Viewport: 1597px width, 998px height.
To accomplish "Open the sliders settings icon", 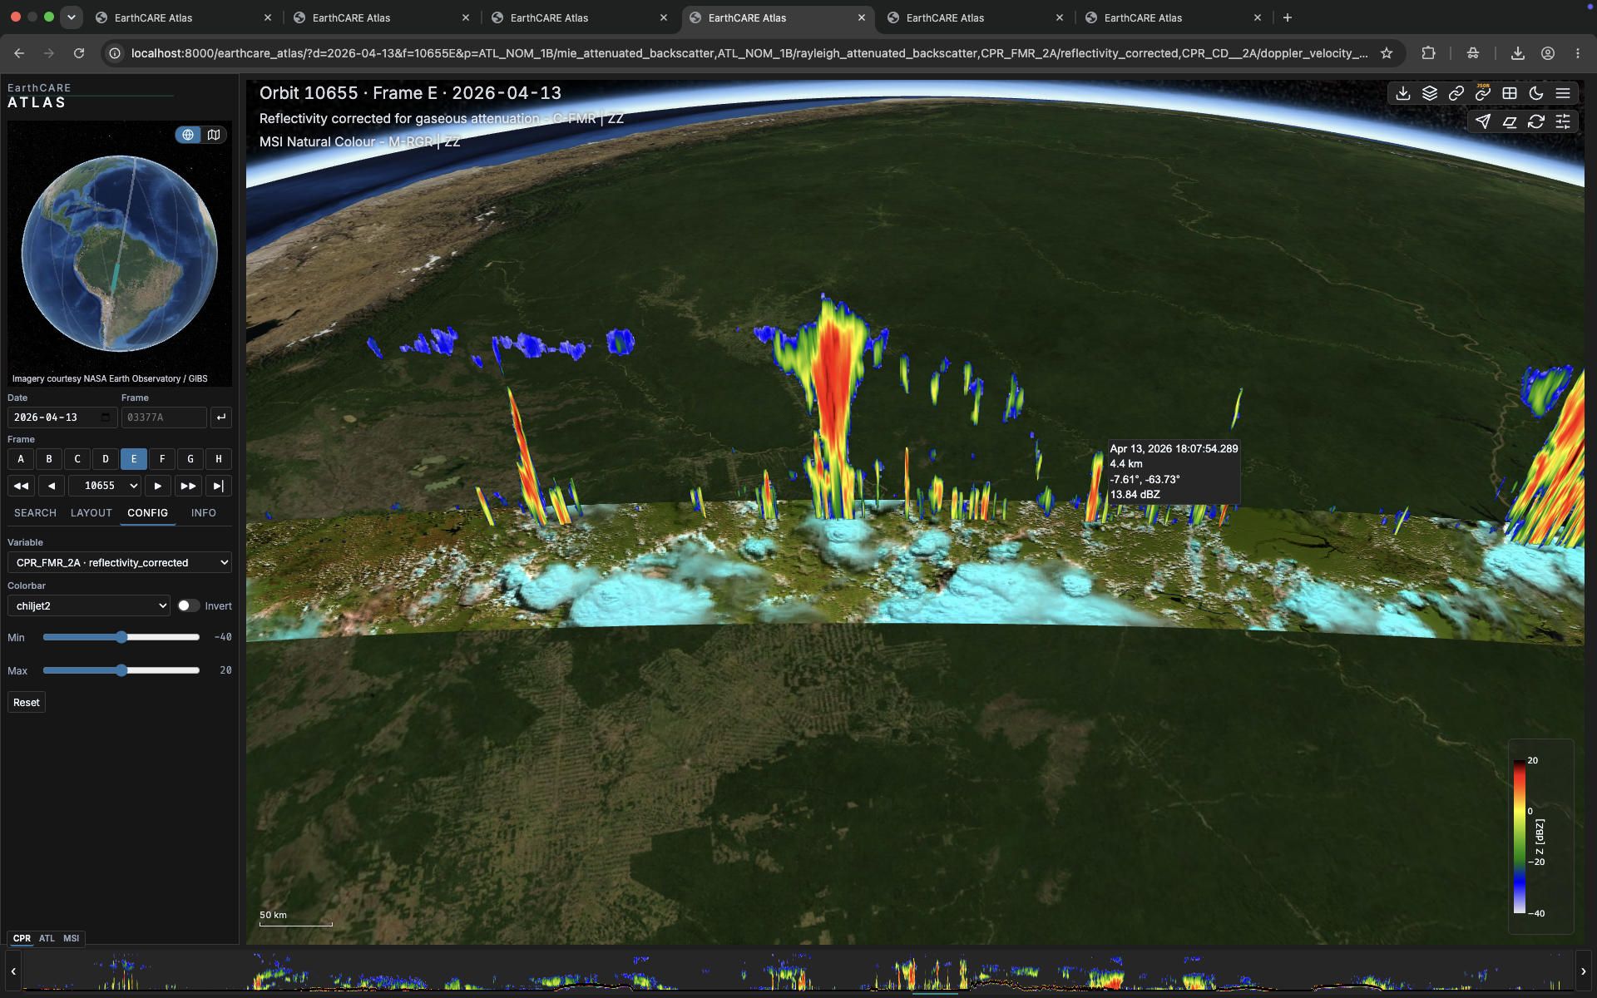I will point(1563,121).
